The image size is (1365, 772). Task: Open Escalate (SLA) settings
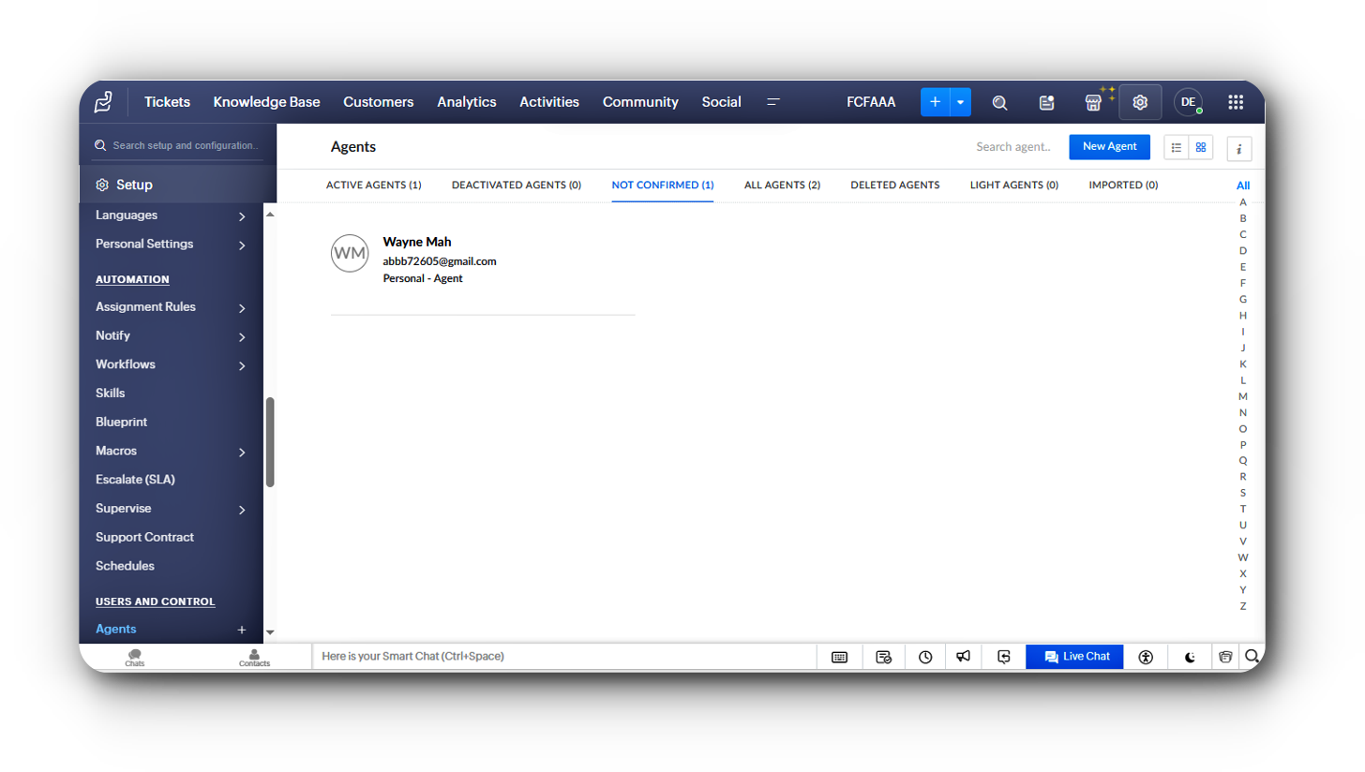click(135, 479)
